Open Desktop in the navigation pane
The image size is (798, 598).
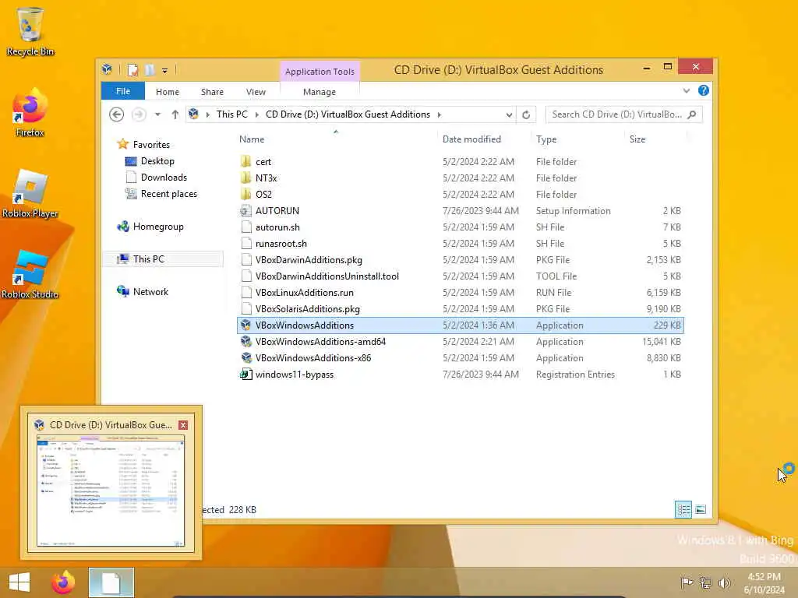tap(157, 161)
